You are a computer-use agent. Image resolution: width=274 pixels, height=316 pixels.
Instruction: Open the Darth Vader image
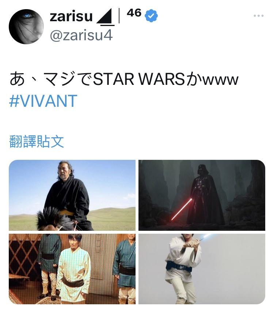point(202,195)
